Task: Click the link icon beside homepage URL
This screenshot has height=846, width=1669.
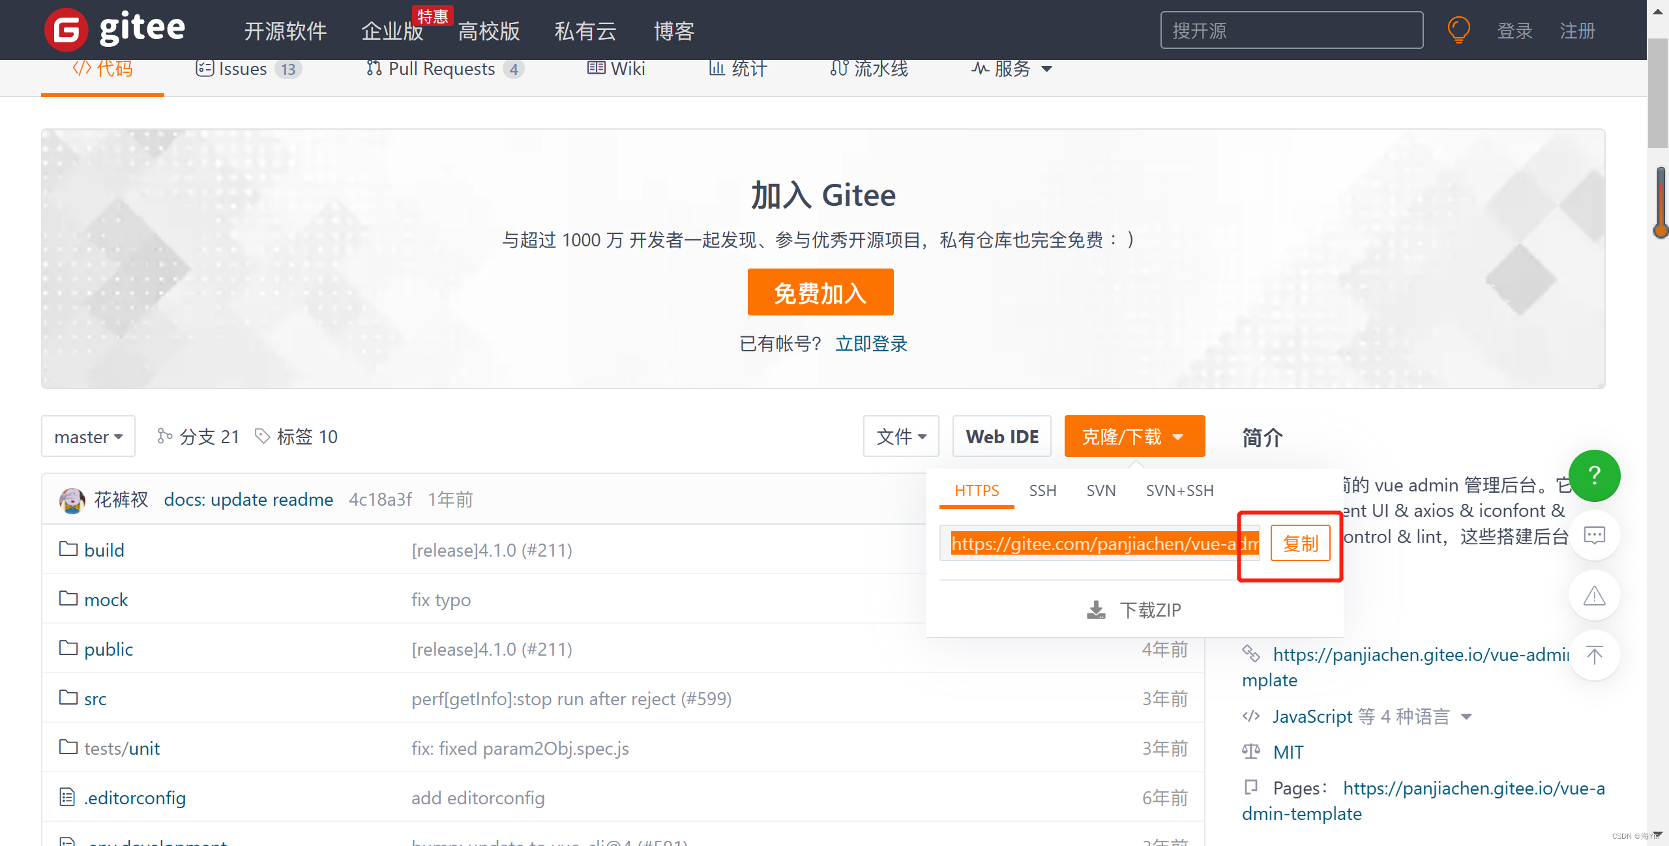Action: [x=1250, y=652]
